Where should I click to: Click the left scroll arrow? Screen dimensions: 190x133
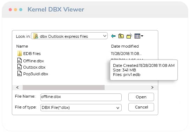pos(17,87)
